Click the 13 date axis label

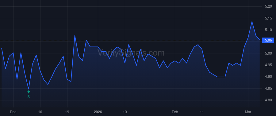click(125, 112)
